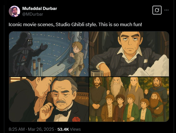Click the boy clinging to the pole

76,55
